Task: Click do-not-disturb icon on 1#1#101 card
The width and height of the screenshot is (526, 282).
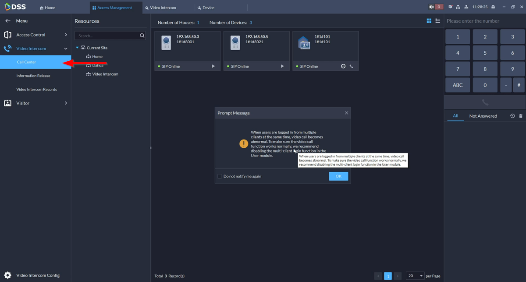Action: click(343, 66)
